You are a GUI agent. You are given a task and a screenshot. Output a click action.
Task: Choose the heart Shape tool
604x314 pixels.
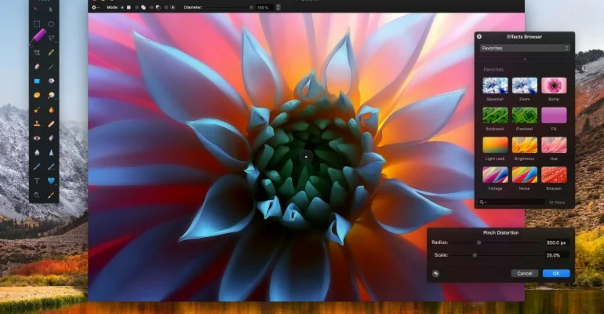51,181
